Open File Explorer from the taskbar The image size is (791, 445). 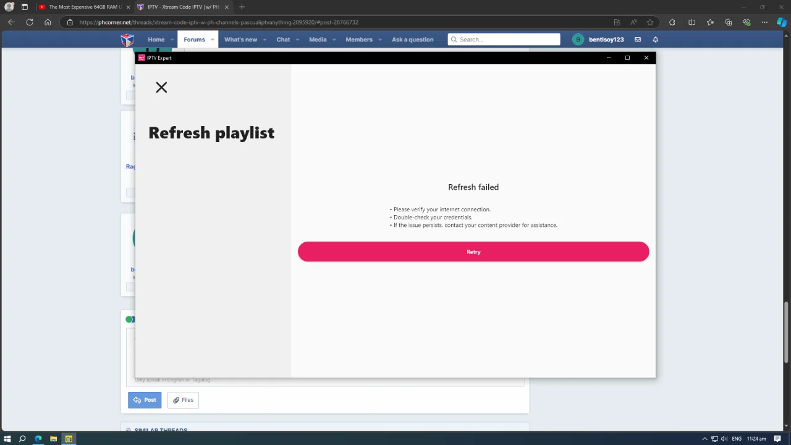(53, 439)
